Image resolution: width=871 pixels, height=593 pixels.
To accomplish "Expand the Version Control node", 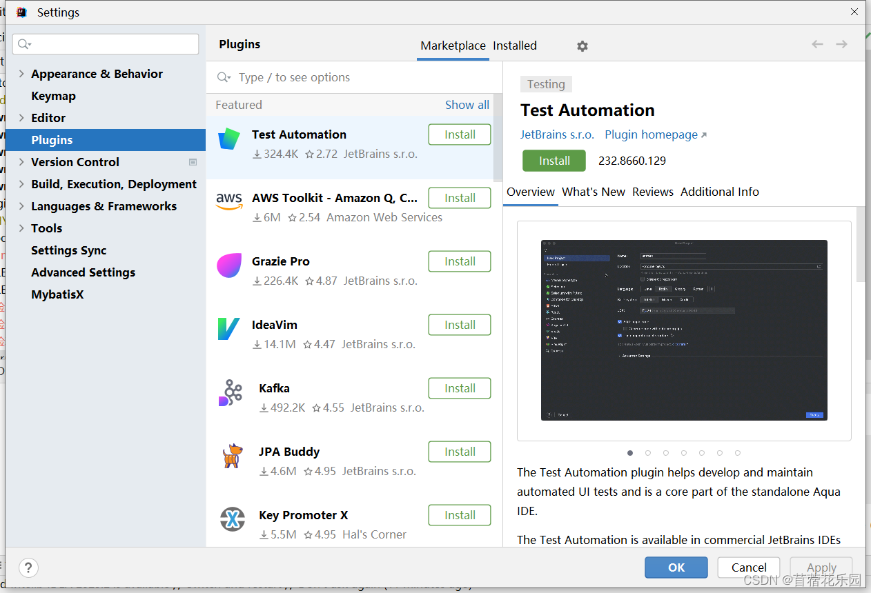I will 21,162.
